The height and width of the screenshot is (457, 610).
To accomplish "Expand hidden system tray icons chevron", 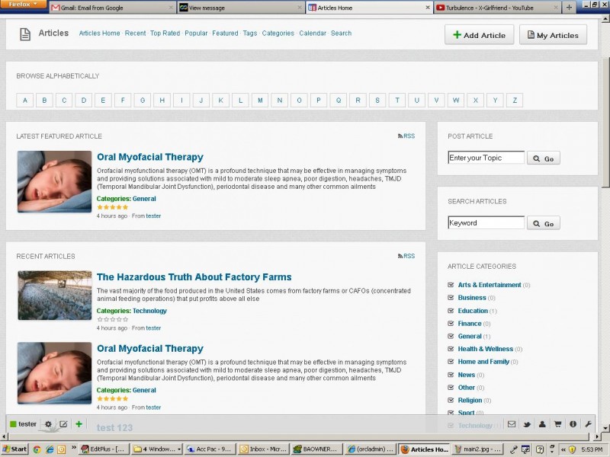I will (563, 449).
